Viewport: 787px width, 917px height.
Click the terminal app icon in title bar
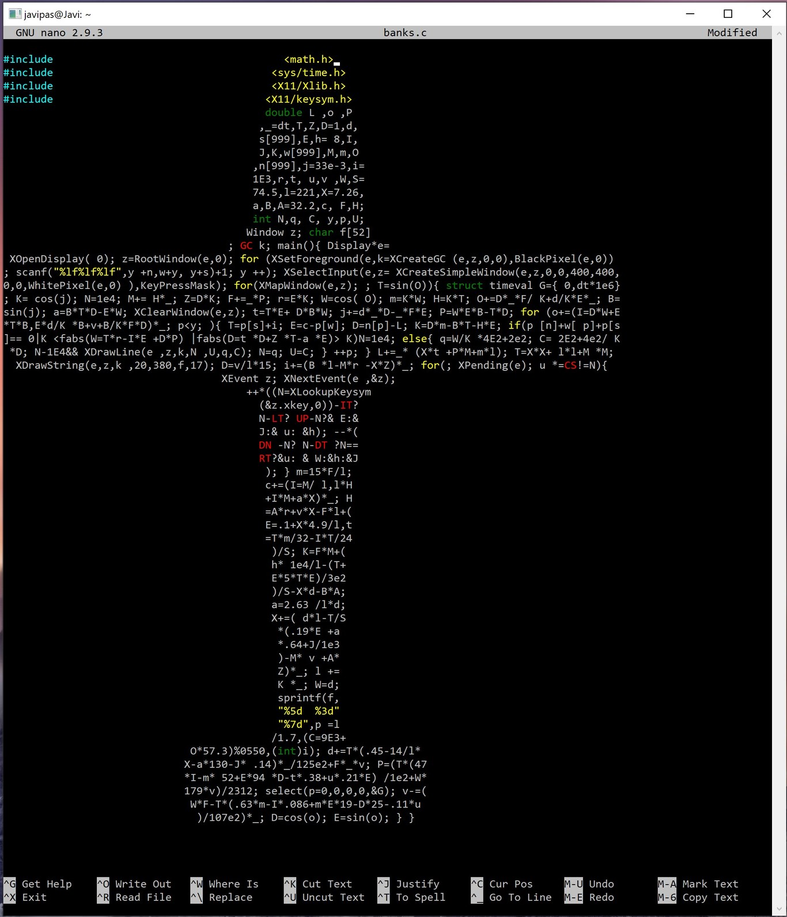[15, 14]
